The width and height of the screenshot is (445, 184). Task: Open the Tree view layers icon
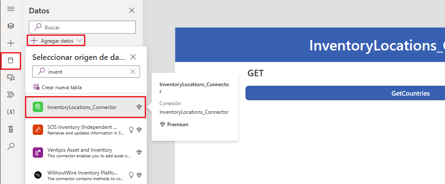[x=11, y=26]
